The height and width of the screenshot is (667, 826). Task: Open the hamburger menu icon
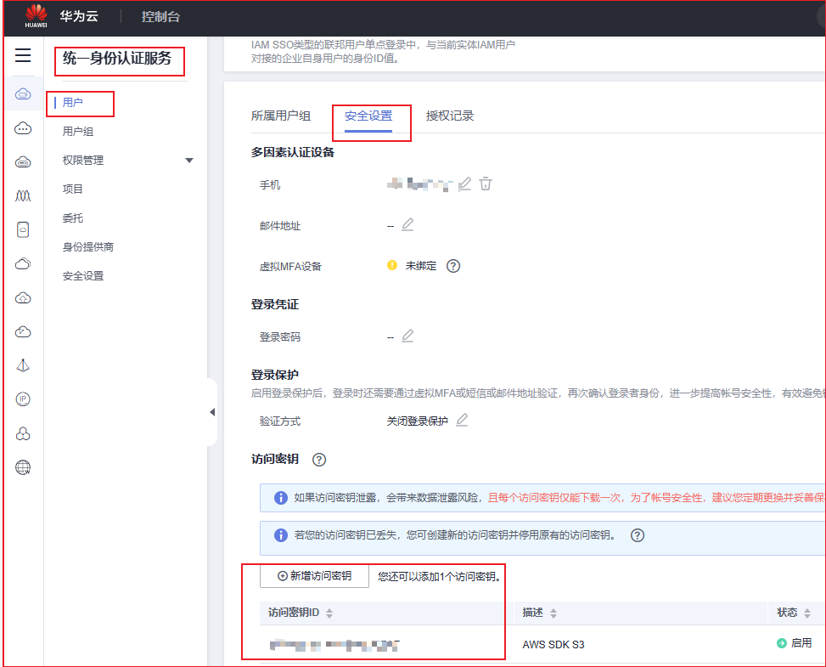(23, 56)
